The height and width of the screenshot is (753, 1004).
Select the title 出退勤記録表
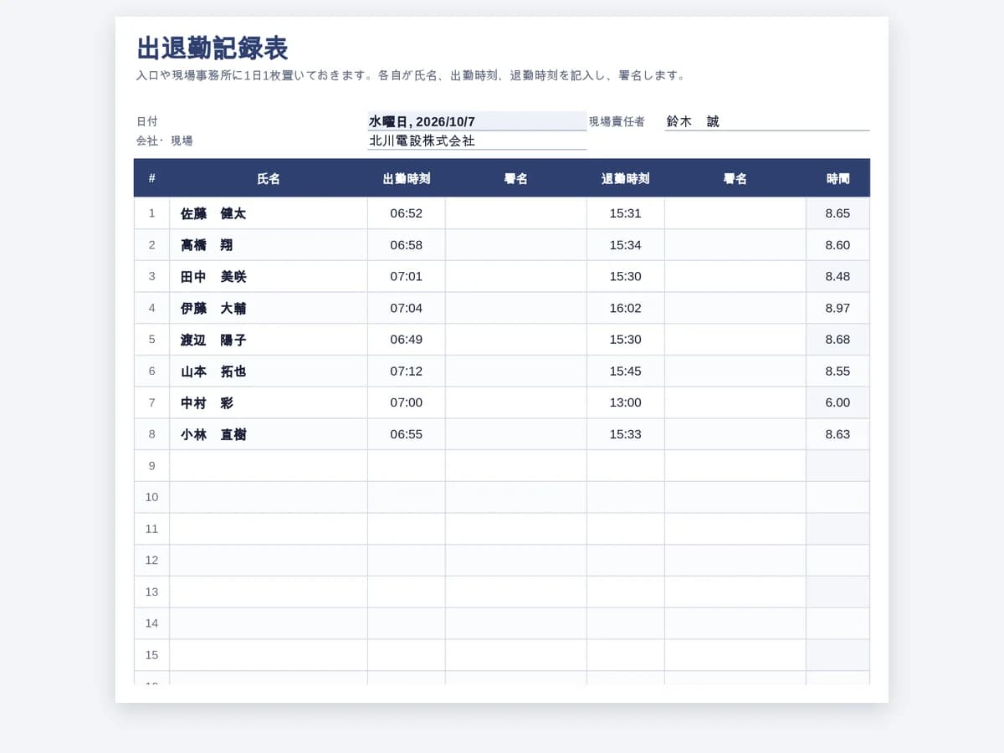tap(213, 49)
